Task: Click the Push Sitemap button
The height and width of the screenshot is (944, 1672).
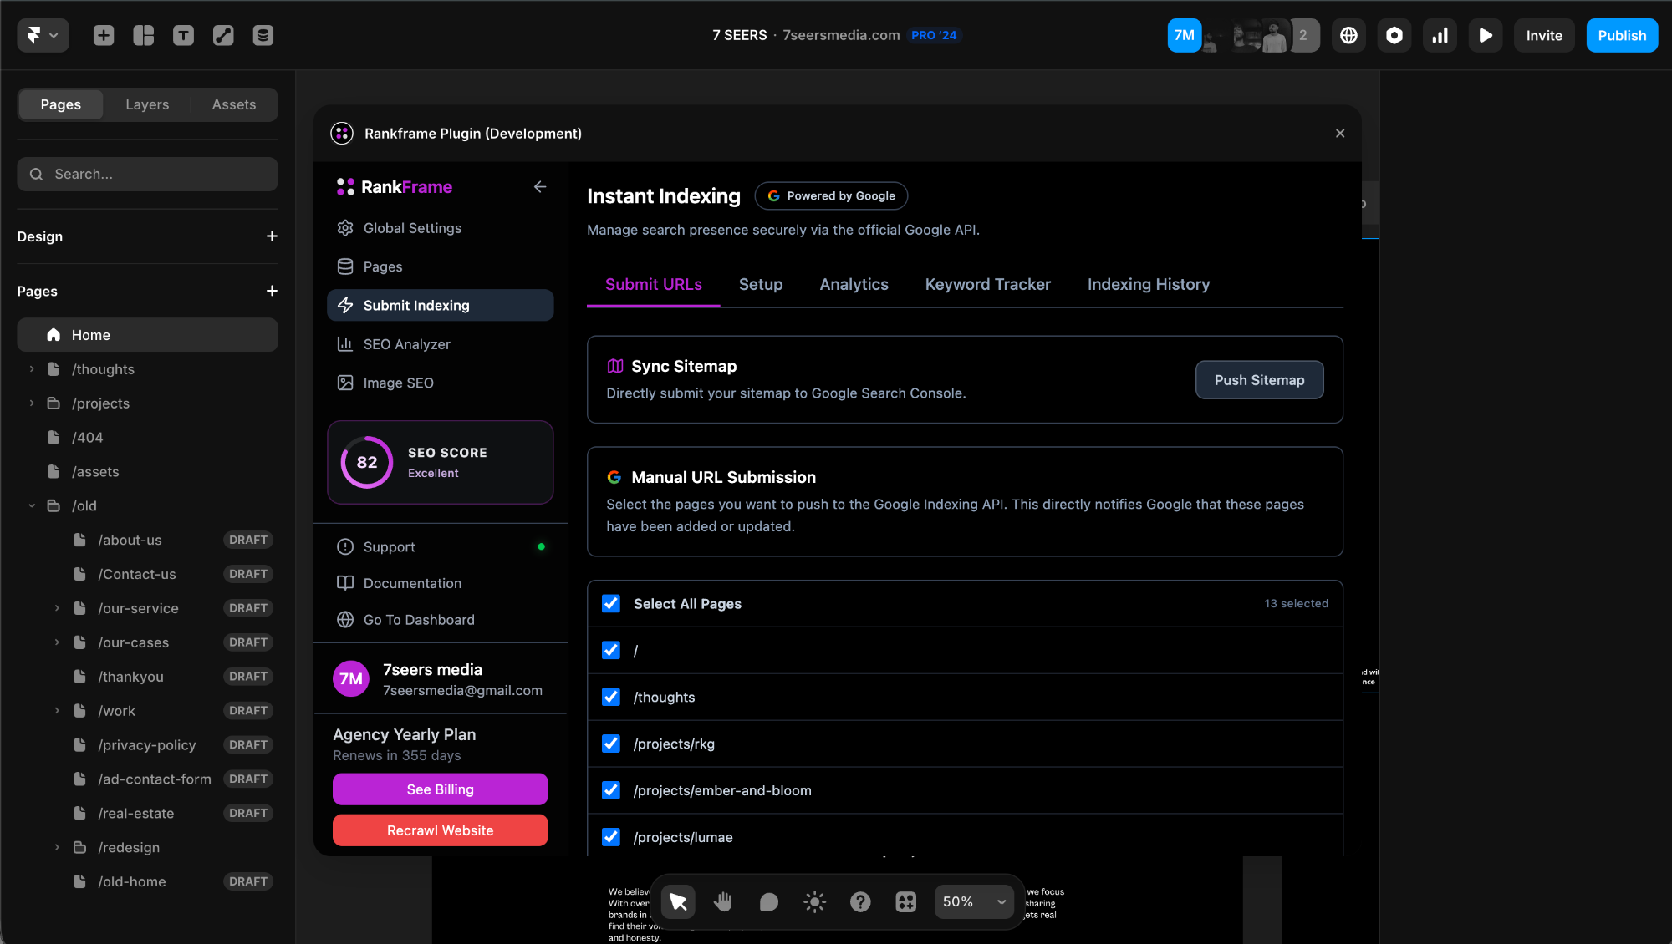Action: click(x=1259, y=380)
